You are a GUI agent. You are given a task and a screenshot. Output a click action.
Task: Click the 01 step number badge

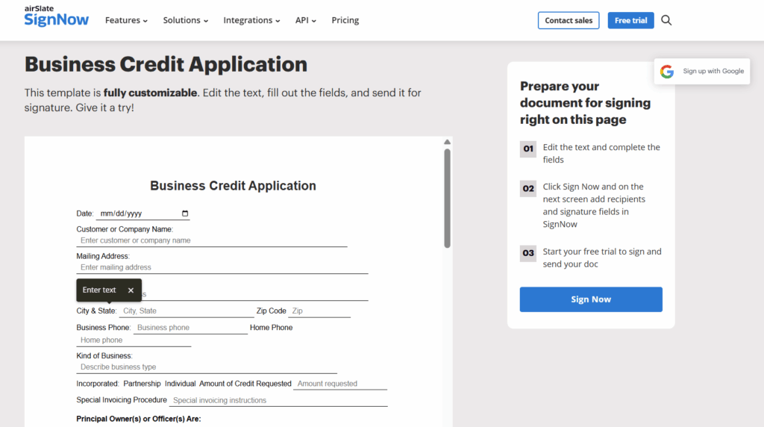click(528, 149)
